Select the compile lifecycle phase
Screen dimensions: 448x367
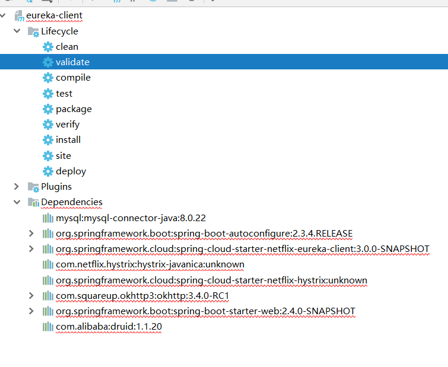point(73,78)
